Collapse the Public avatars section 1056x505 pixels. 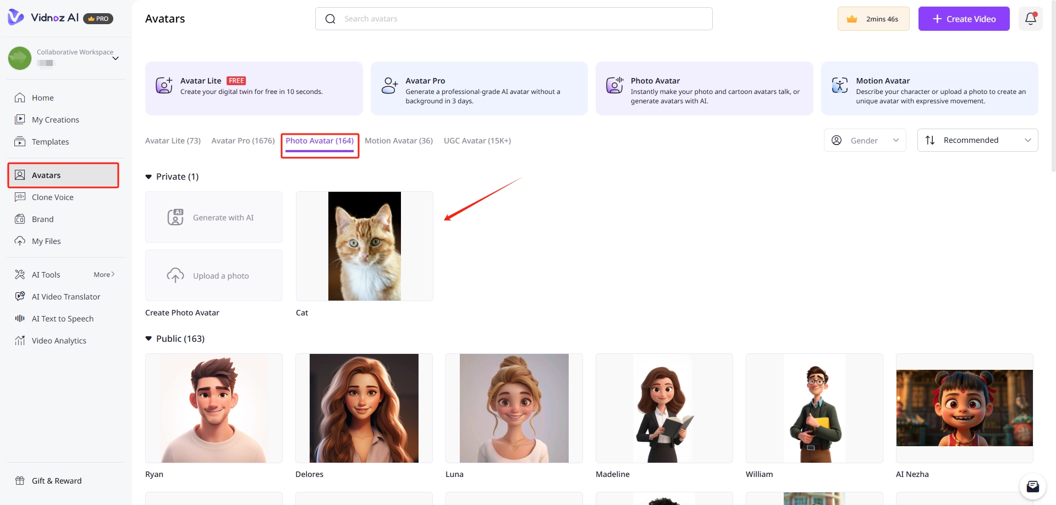(x=148, y=339)
